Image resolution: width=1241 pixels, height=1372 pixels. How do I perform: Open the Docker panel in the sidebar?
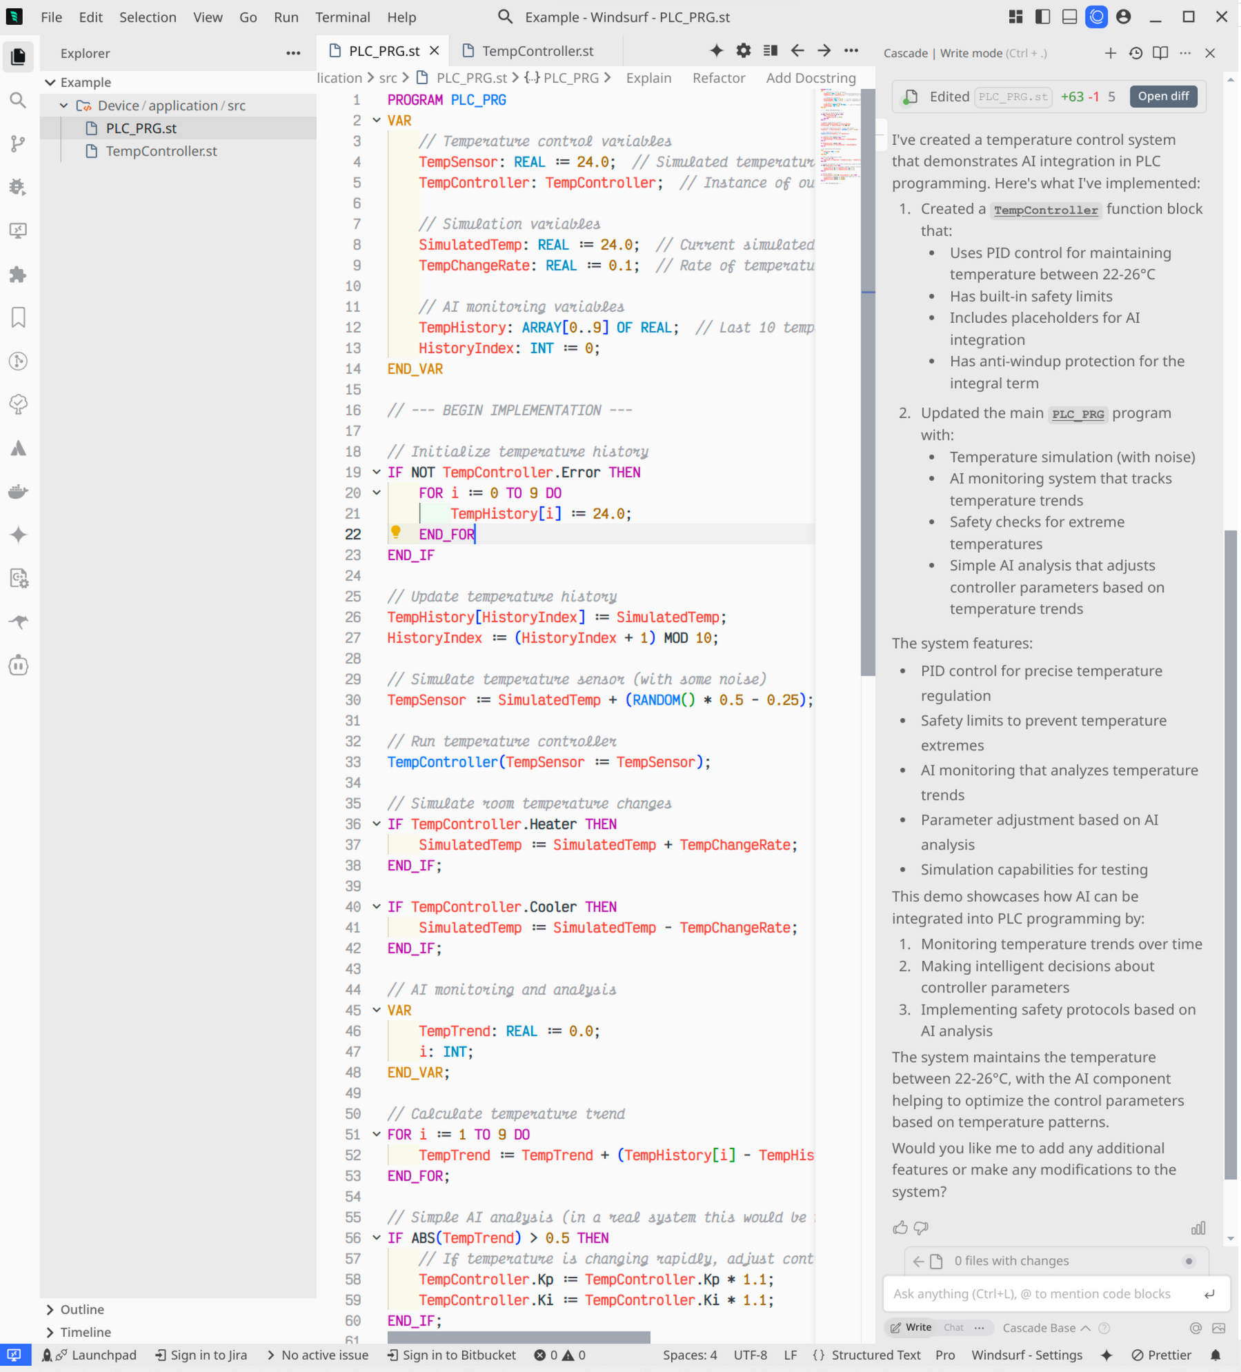19,491
